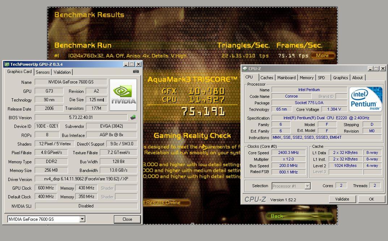Switch to the Caches tab in CPU-Z
Screen dimensions: 388x241
pyautogui.click(x=267, y=78)
